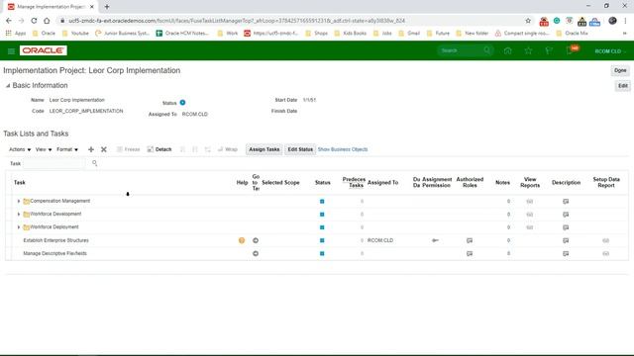Click the Edit button for Basic Information
634x356 pixels.
(x=623, y=86)
